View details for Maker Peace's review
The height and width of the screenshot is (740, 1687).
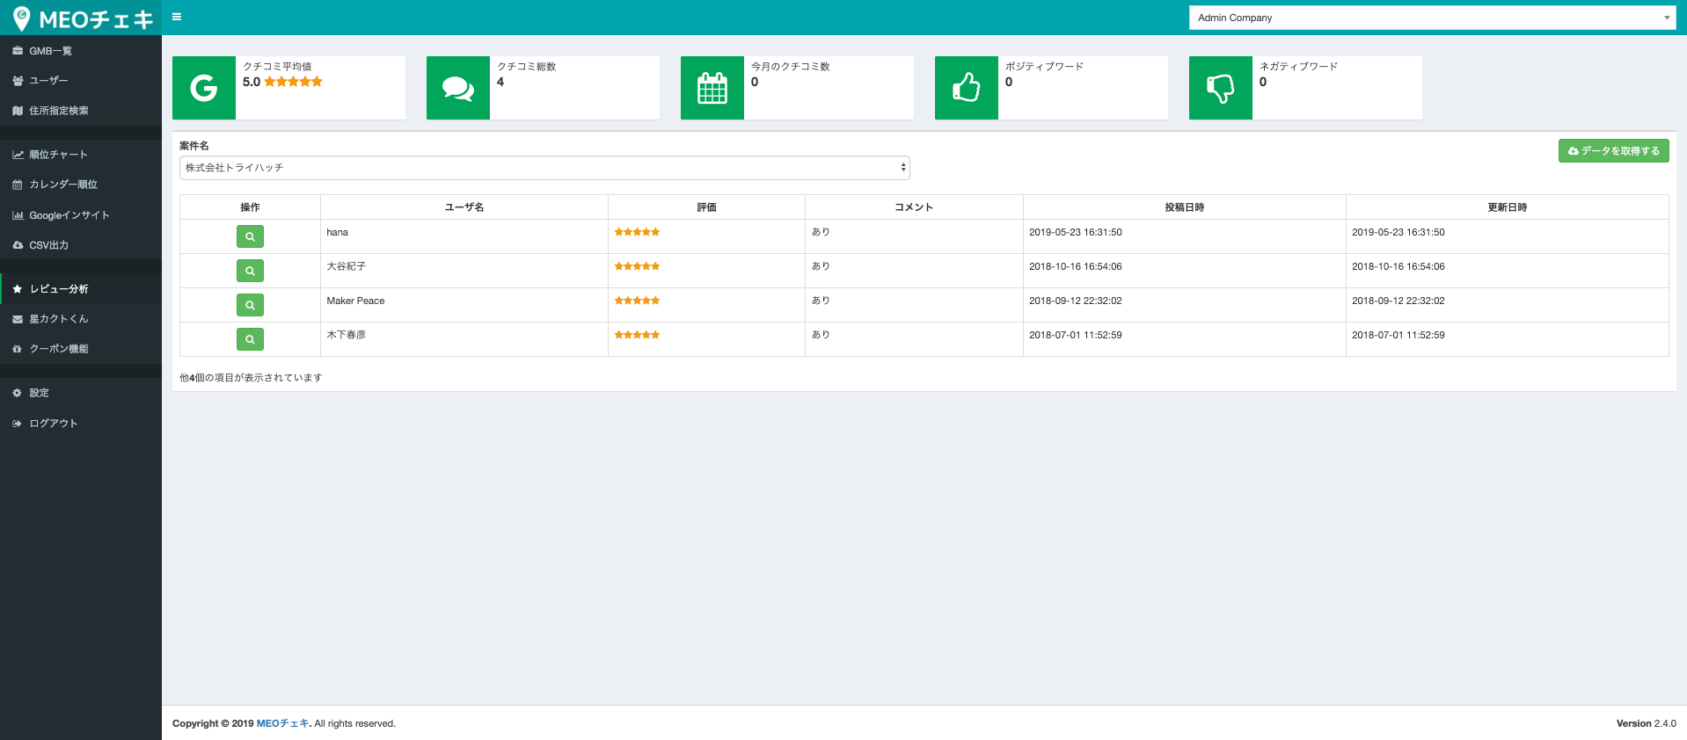[x=250, y=305]
